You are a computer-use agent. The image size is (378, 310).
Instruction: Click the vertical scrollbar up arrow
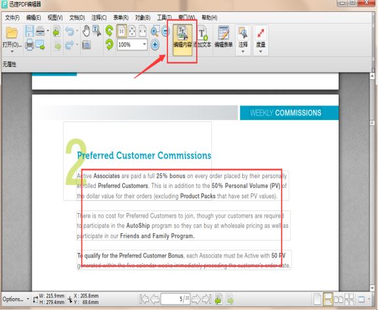point(372,76)
